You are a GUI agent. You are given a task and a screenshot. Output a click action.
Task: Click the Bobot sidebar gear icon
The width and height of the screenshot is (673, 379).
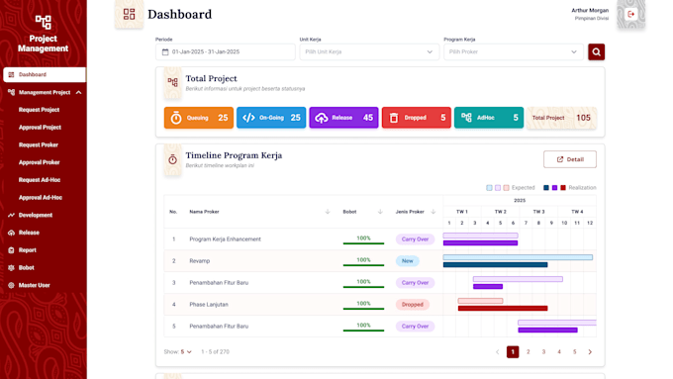pyautogui.click(x=11, y=268)
